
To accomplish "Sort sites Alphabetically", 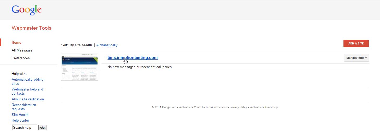I will point(107,45).
